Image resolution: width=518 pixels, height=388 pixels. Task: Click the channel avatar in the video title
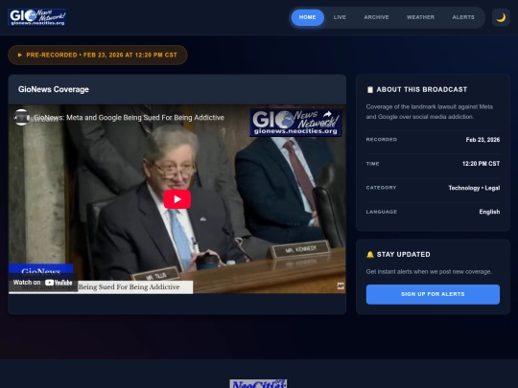[x=21, y=117]
